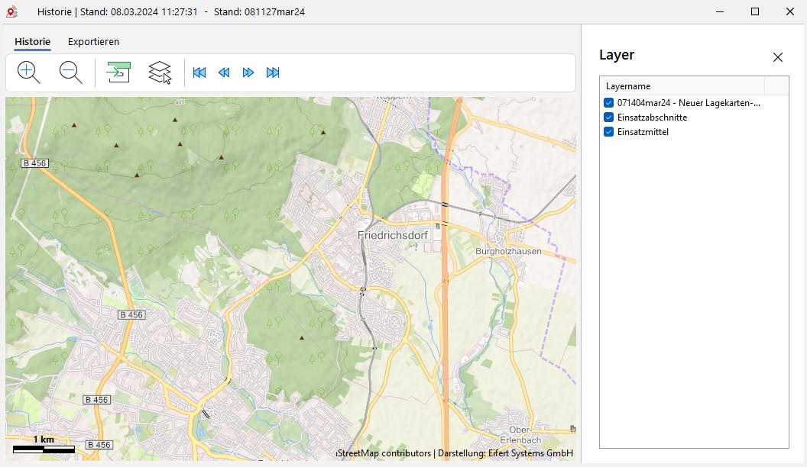Step forward to next history state

248,72
